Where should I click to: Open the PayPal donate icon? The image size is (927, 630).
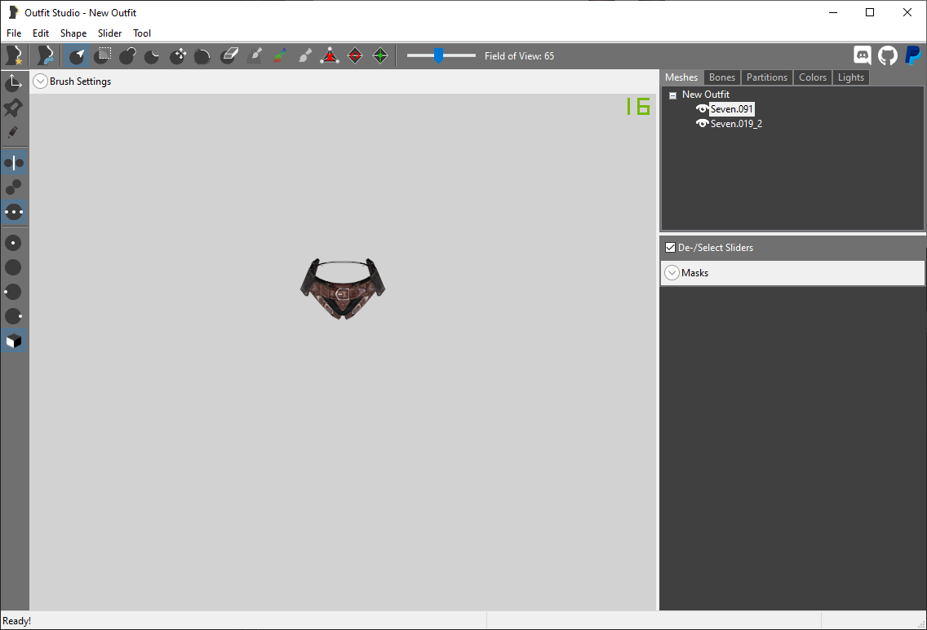click(913, 55)
